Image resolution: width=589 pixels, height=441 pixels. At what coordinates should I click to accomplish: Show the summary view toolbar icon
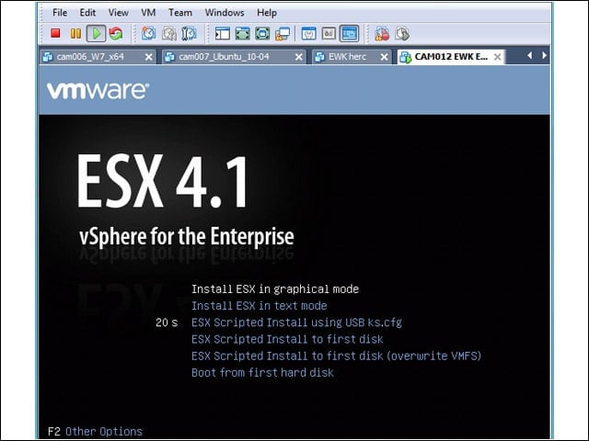(309, 33)
